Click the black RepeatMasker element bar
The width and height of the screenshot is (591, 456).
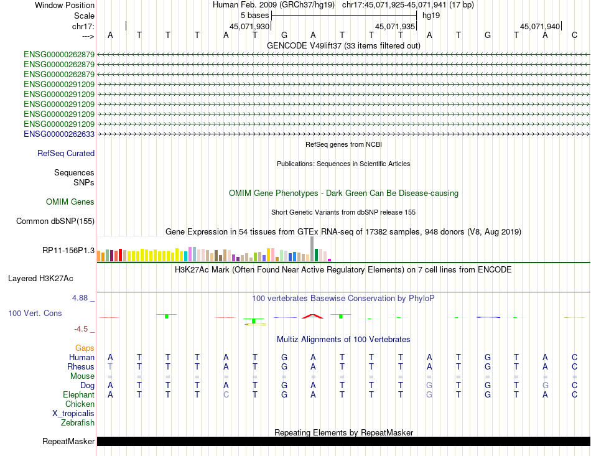(343, 441)
